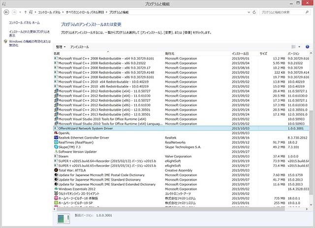Click the Control Panel icon in address bar
The height and width of the screenshot is (228, 315).
[31, 12]
